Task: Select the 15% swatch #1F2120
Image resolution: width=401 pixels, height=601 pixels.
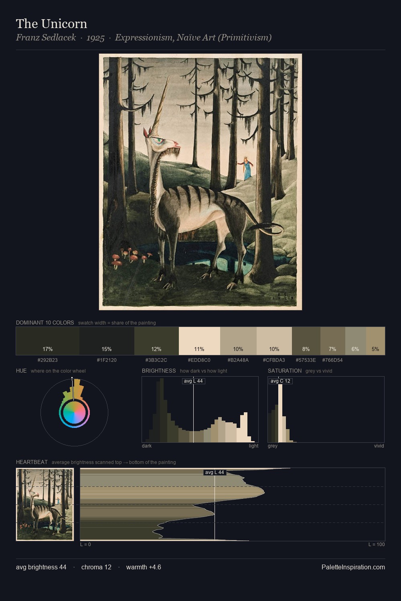Action: point(107,341)
